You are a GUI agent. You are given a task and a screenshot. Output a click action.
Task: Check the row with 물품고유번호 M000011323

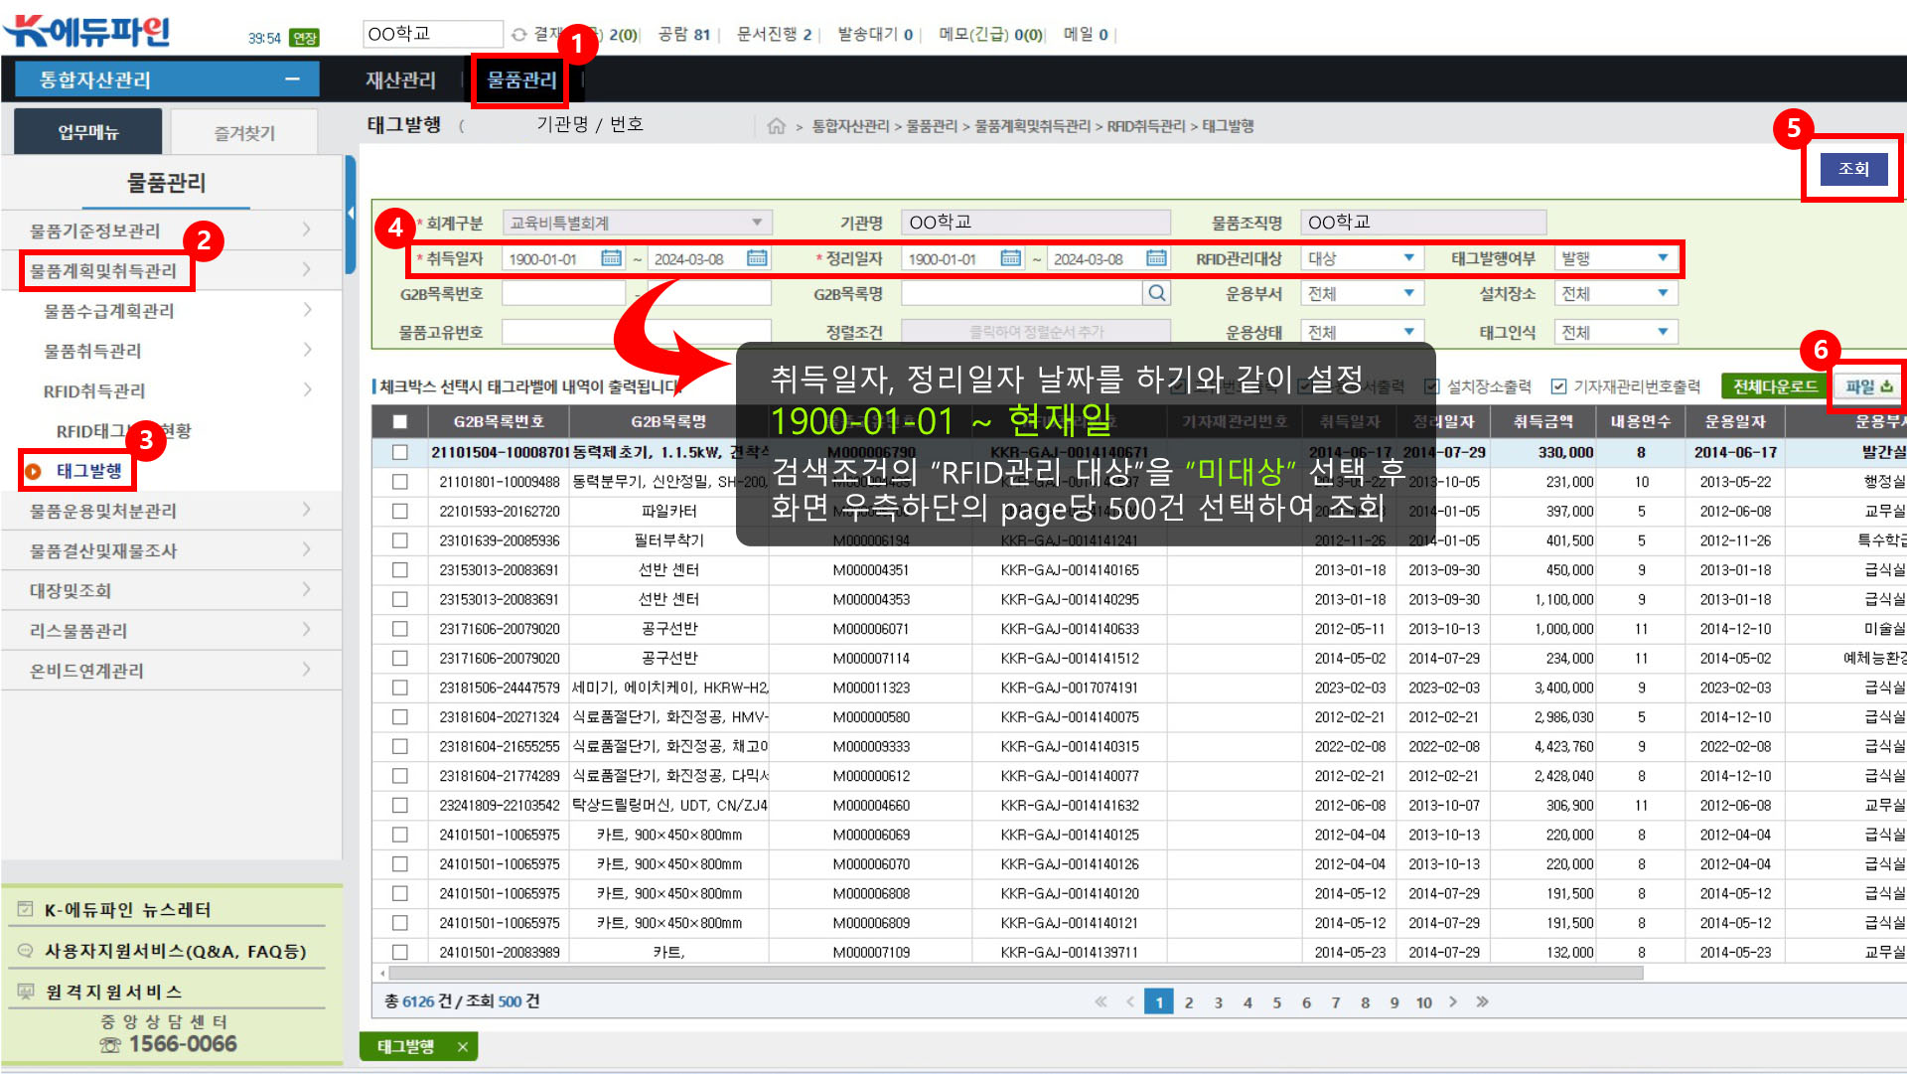[400, 688]
